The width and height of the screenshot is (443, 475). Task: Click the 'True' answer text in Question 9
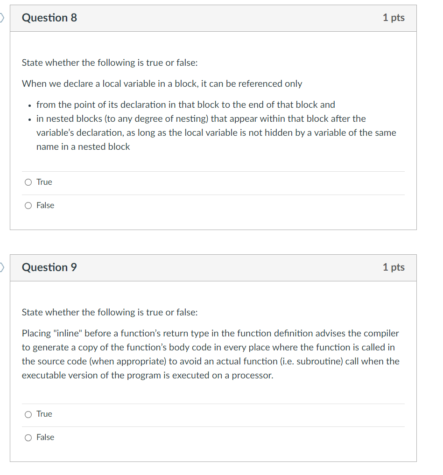[43, 414]
